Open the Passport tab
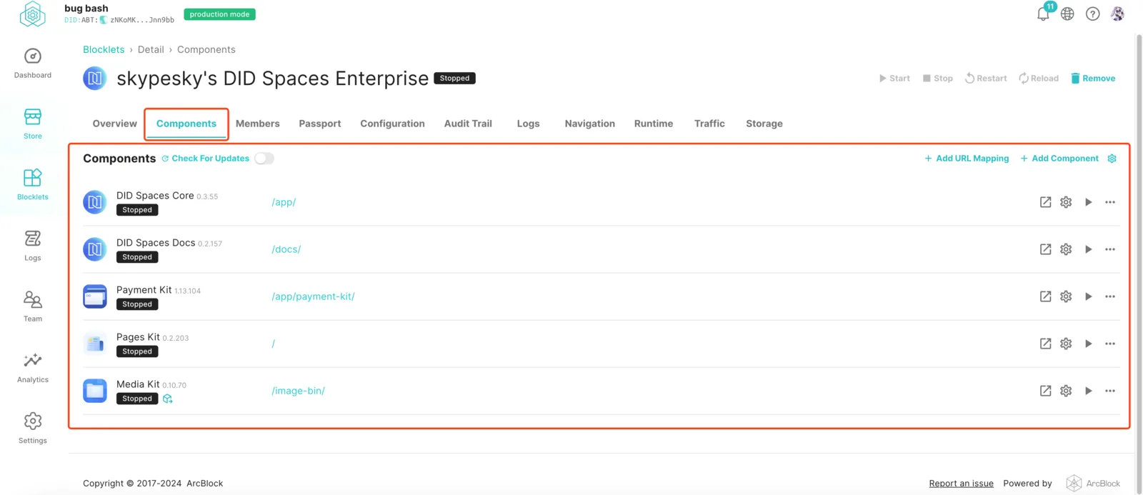 pos(319,124)
